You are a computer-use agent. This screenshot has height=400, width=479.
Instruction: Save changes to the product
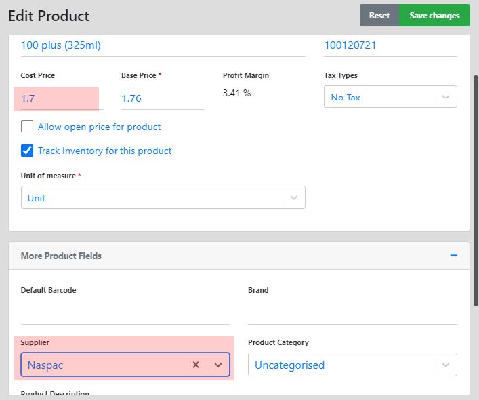click(434, 16)
